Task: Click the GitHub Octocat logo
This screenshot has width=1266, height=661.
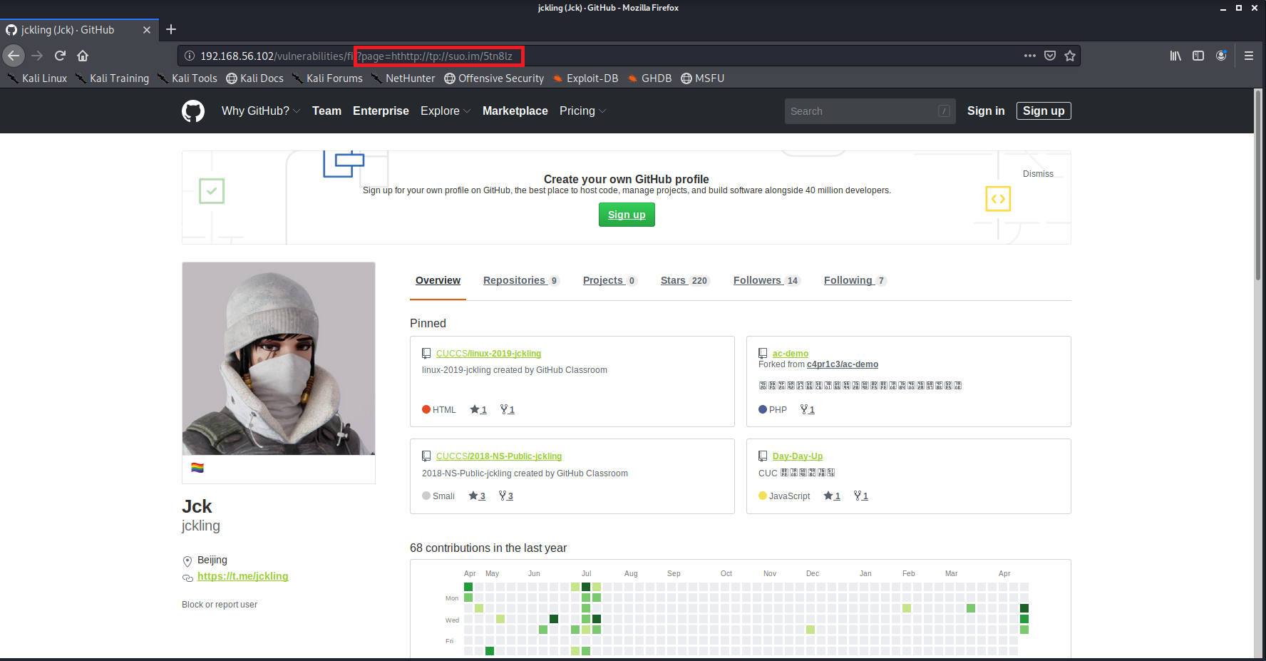Action: point(193,111)
